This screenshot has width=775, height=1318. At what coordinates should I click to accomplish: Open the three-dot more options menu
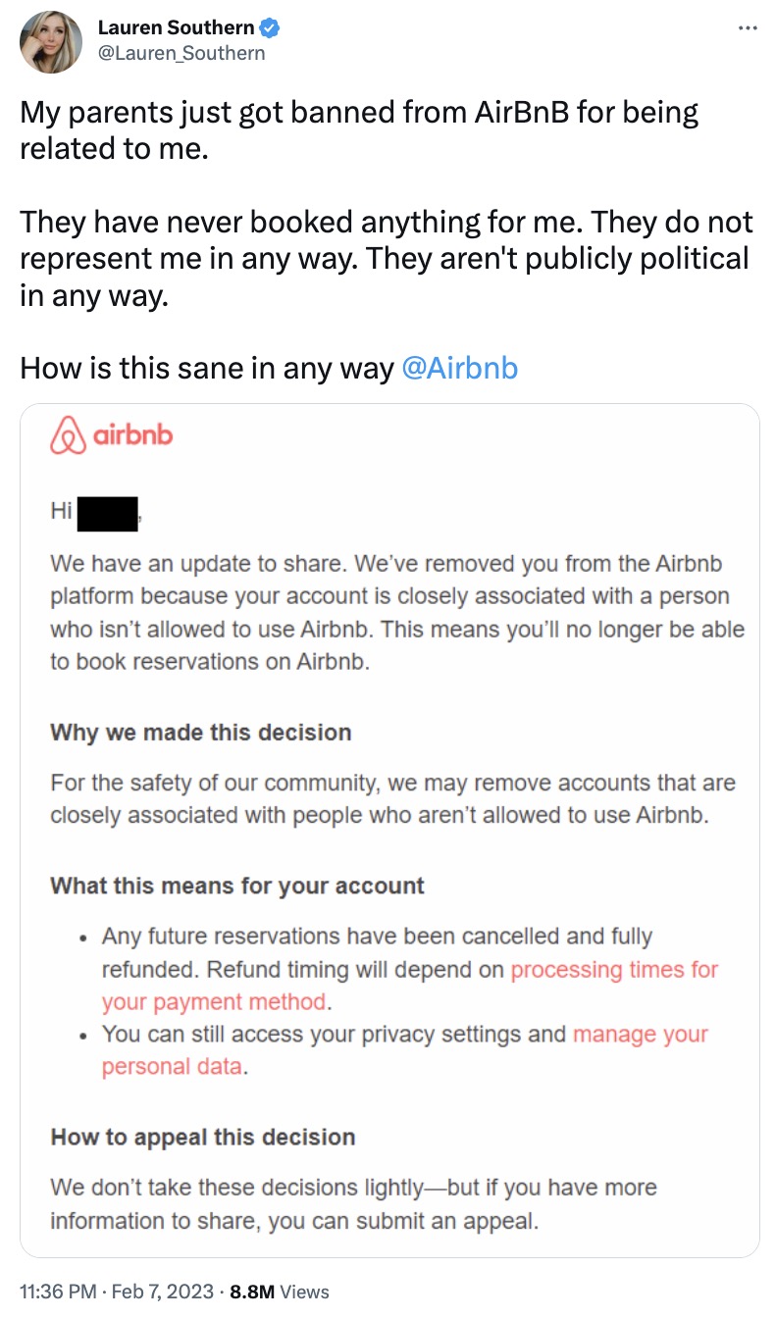[747, 28]
